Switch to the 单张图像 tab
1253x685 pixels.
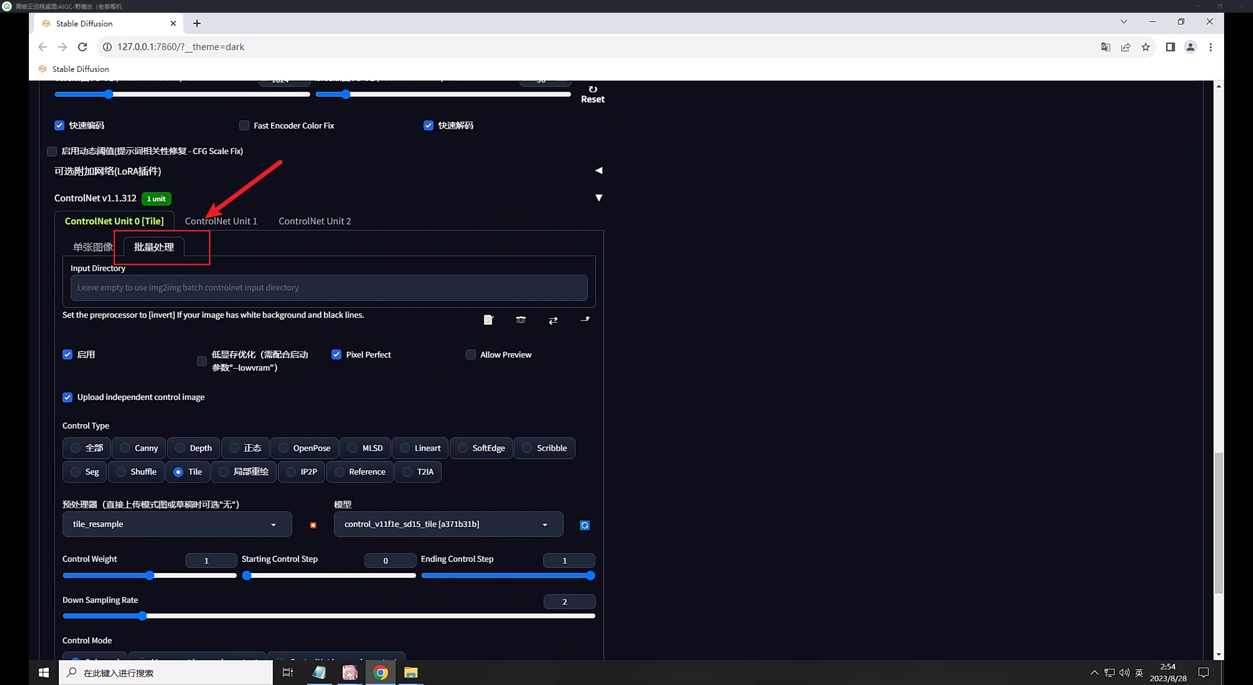coord(93,247)
